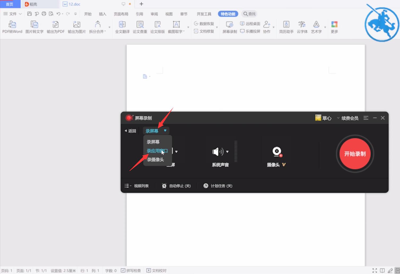Open the 简历助手 tool

286,27
